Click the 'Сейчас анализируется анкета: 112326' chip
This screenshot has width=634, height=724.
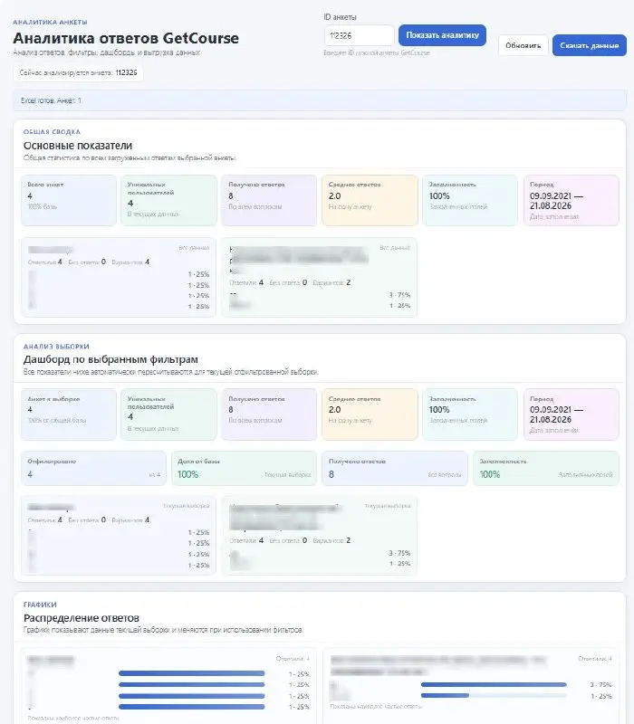click(x=78, y=73)
